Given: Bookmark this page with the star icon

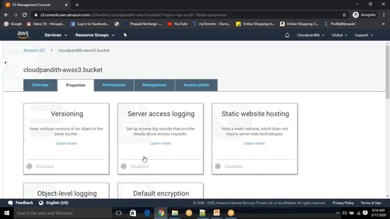Looking at the screenshot, I should pyautogui.click(x=344, y=15).
